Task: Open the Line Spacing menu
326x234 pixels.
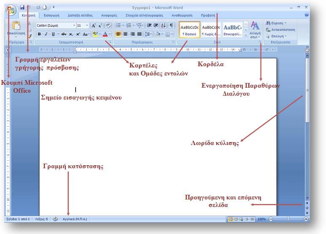Action: (148, 34)
